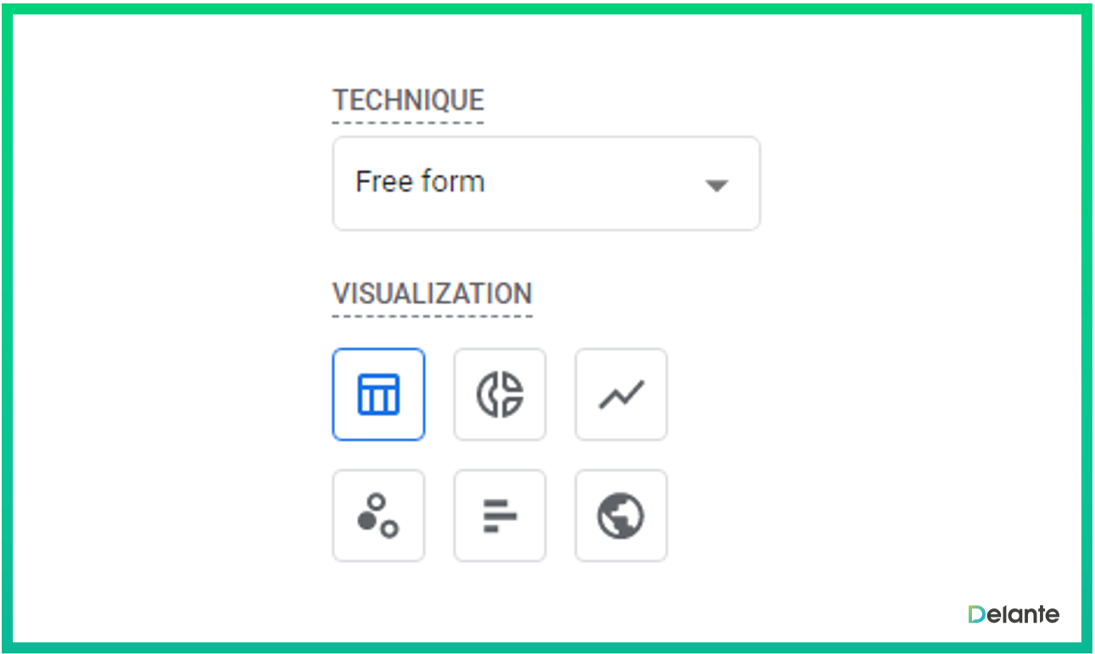
Task: Click the world globe map button
Action: click(x=621, y=516)
